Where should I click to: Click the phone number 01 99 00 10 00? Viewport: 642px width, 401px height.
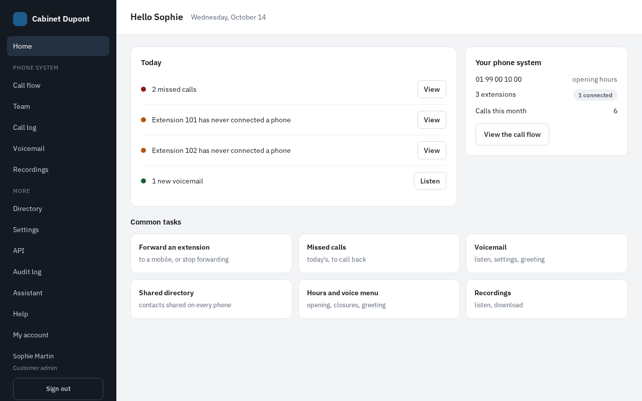click(499, 79)
